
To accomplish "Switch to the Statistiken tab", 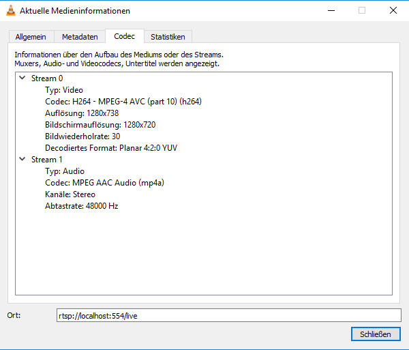I will click(x=168, y=37).
